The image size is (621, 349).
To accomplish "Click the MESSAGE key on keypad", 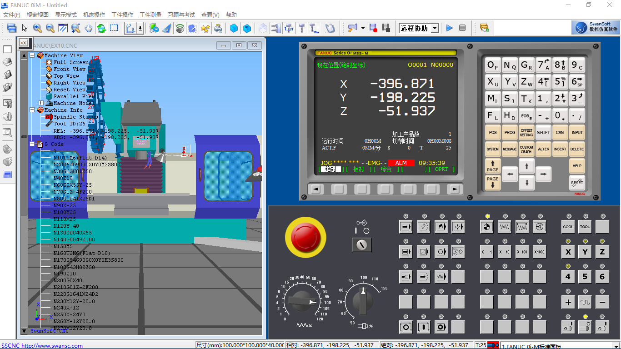I will tap(510, 149).
